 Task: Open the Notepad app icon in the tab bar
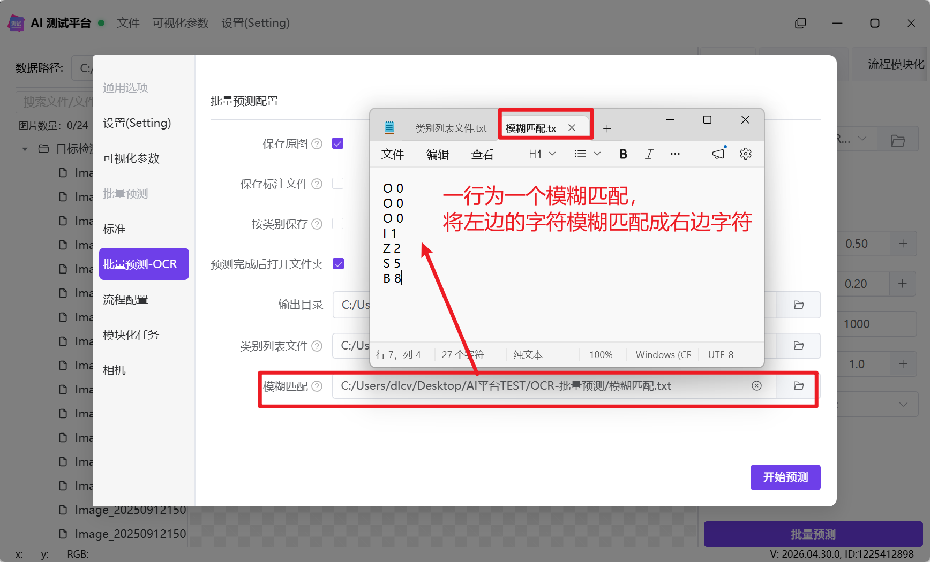point(389,127)
